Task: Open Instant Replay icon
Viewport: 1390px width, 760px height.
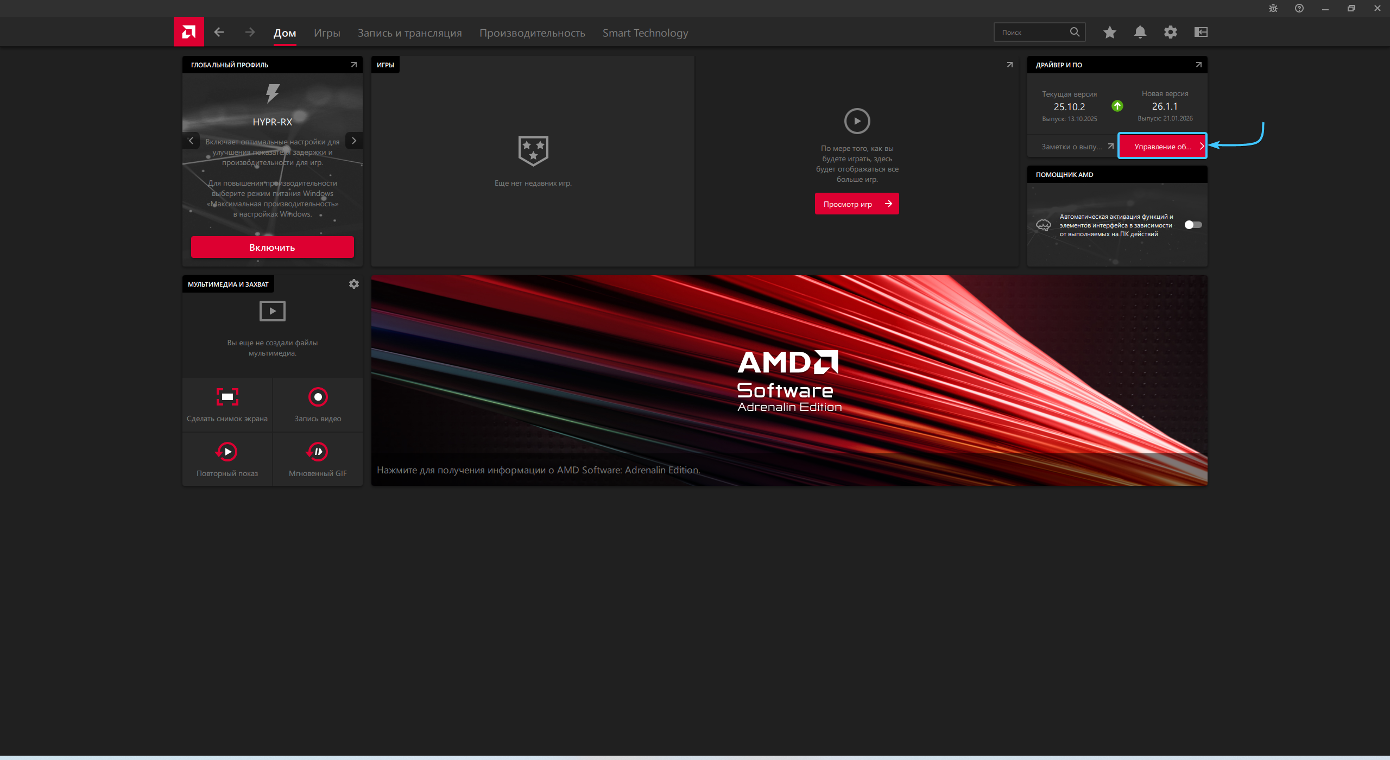Action: pos(227,452)
